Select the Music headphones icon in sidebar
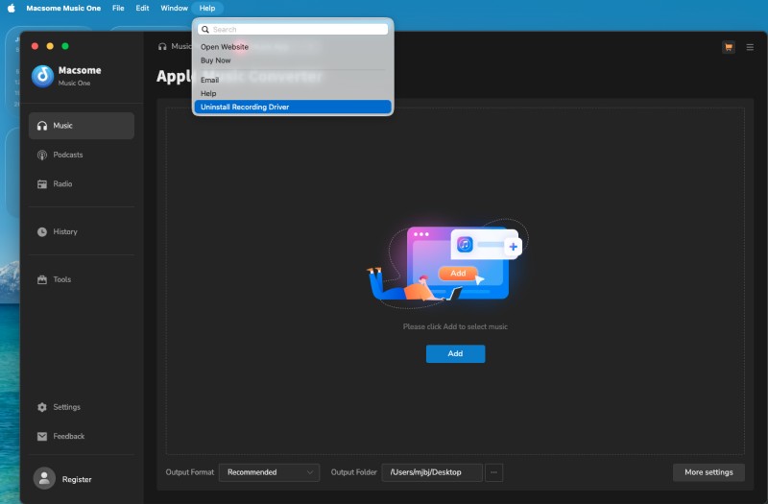This screenshot has height=504, width=768. coord(42,126)
